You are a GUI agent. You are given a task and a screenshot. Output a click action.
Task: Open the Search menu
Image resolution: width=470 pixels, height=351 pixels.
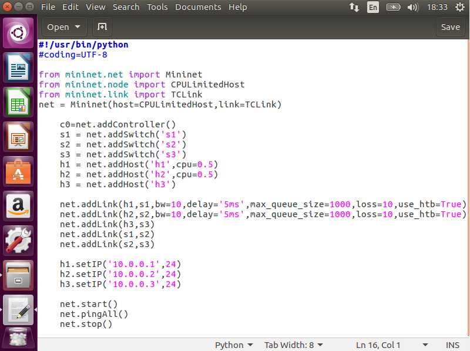(126, 7)
